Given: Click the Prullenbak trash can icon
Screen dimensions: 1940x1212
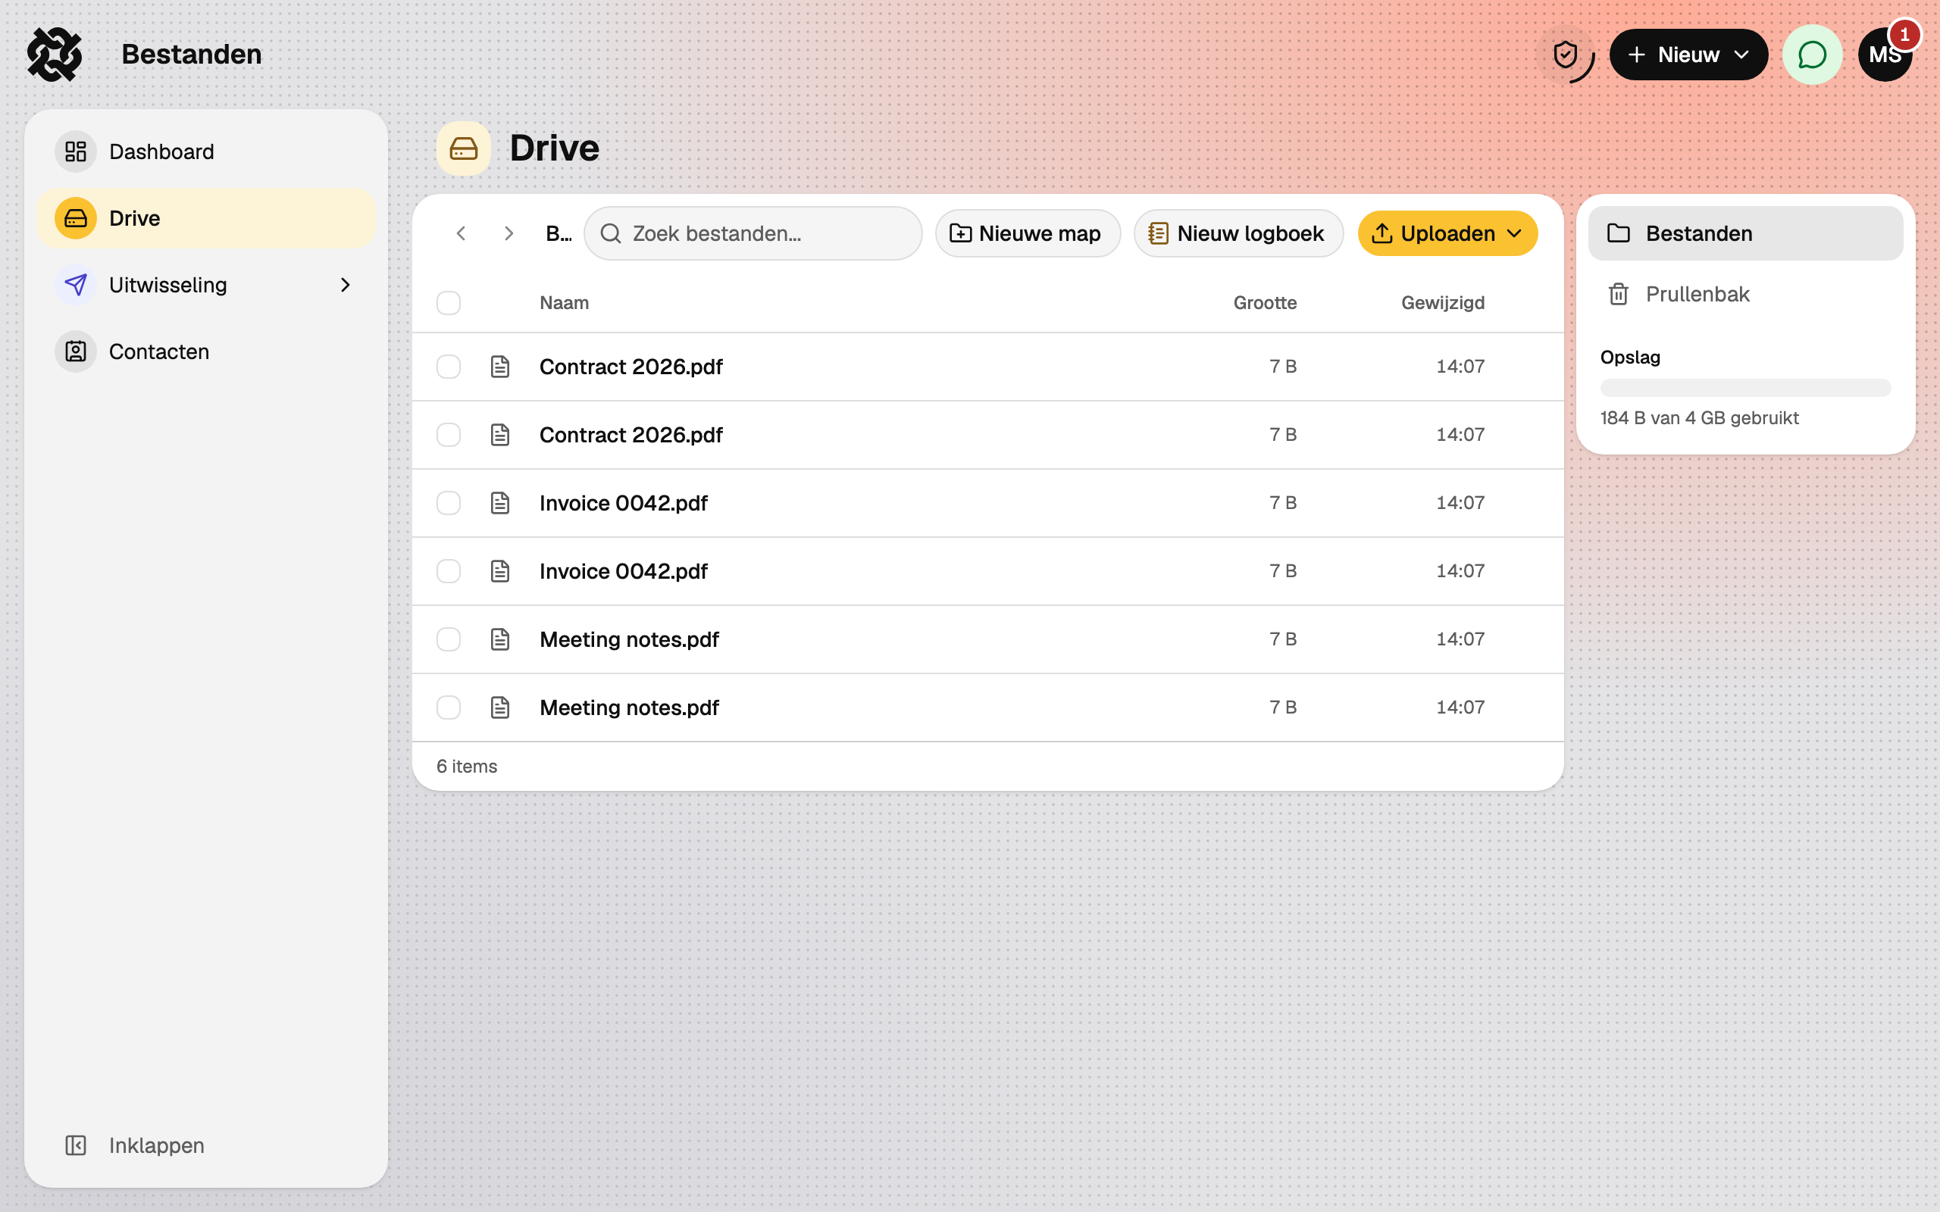Looking at the screenshot, I should (1618, 294).
